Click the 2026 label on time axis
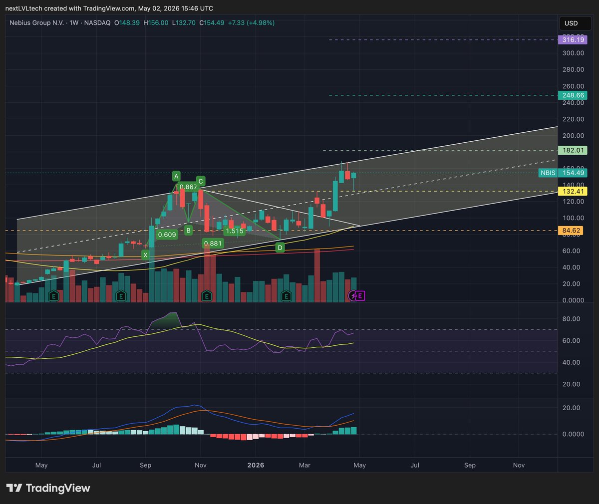Screen dimensions: 599x504 [x=256, y=465]
